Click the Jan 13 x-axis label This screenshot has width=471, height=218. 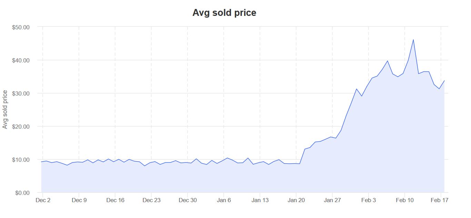click(260, 200)
